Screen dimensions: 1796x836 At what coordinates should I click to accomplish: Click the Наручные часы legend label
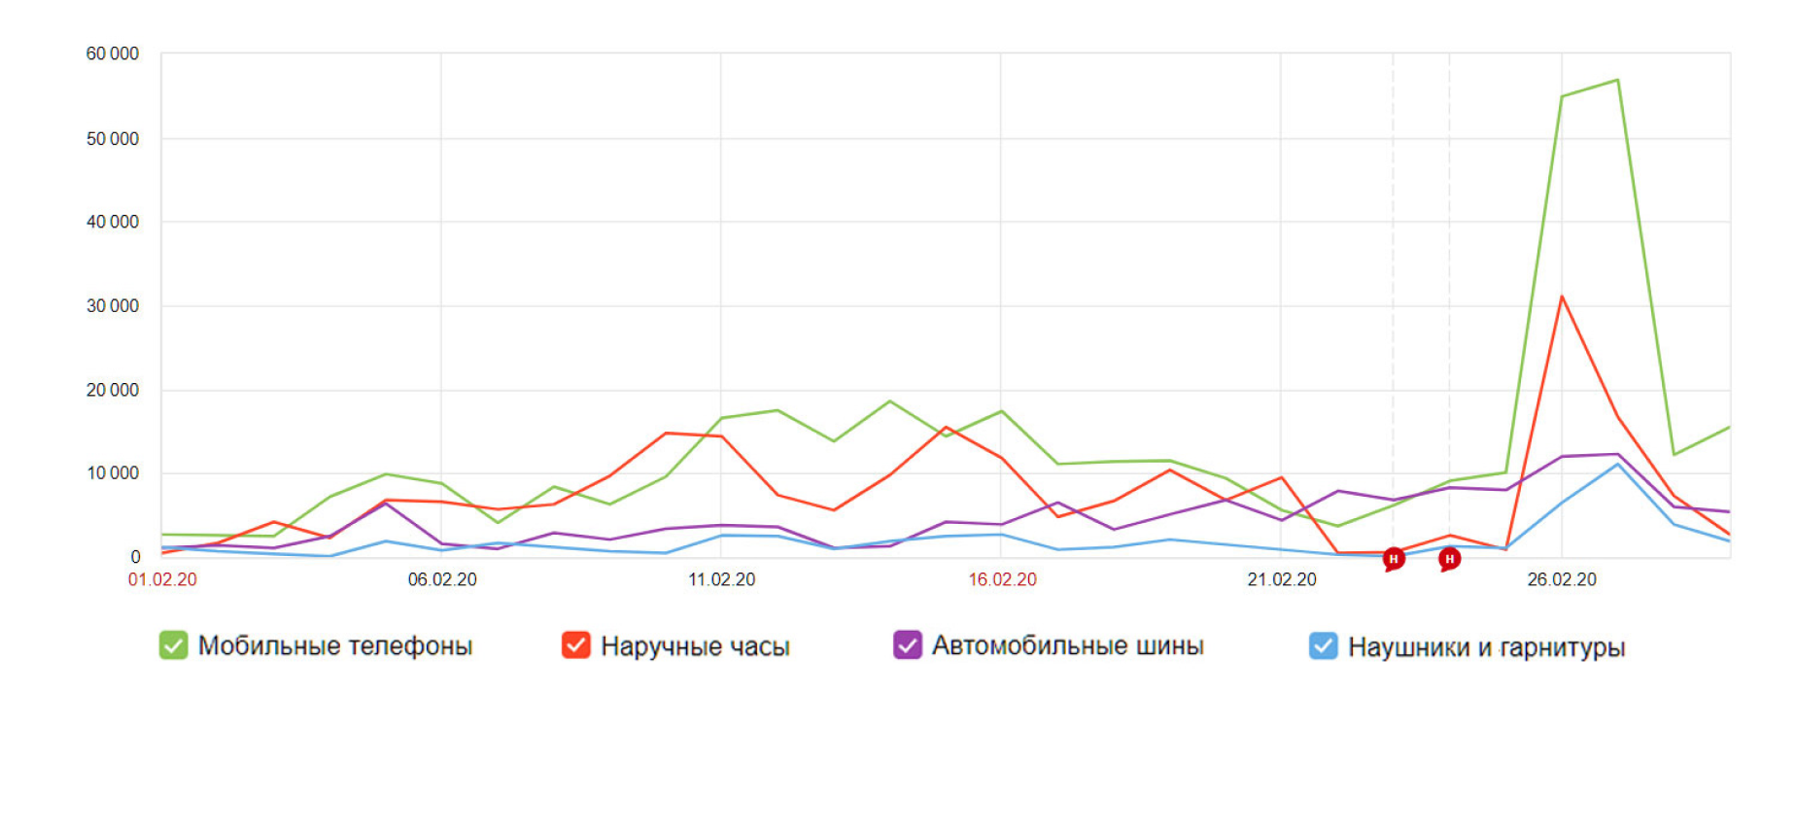click(695, 646)
